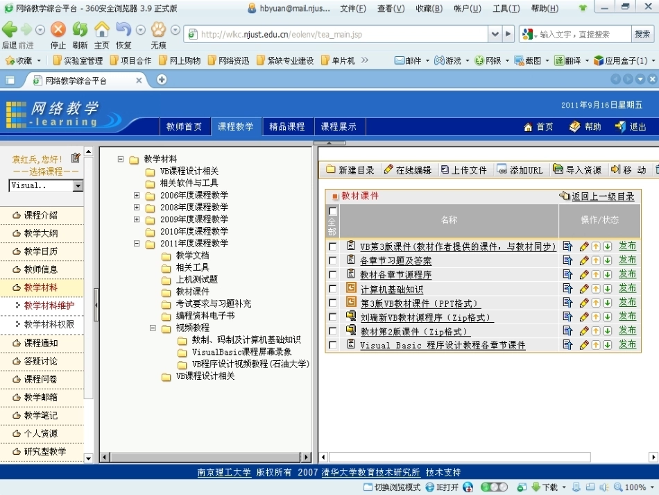The image size is (659, 495).
Task: Check the box for 计算机基础知识
Action: click(333, 289)
